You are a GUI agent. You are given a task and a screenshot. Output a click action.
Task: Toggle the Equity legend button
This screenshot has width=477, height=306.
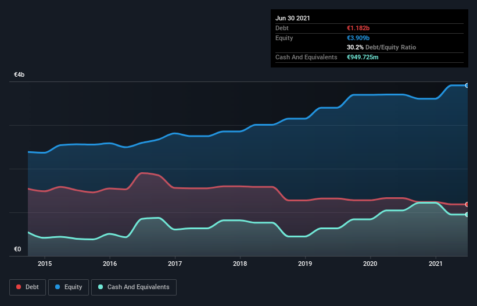(69, 287)
